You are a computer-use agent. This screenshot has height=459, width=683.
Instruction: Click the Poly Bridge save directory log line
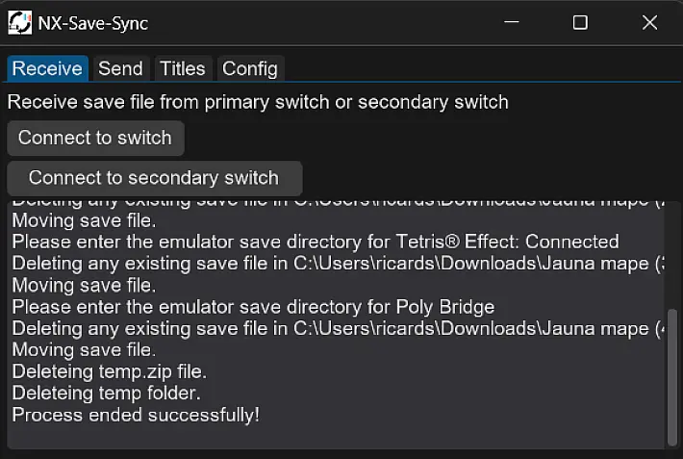pyautogui.click(x=253, y=307)
